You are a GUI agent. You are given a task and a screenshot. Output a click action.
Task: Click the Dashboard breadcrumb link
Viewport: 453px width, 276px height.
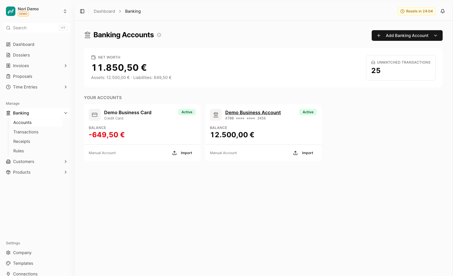[104, 11]
